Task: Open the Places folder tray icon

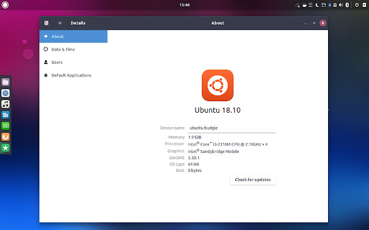Action: pyautogui.click(x=323, y=5)
